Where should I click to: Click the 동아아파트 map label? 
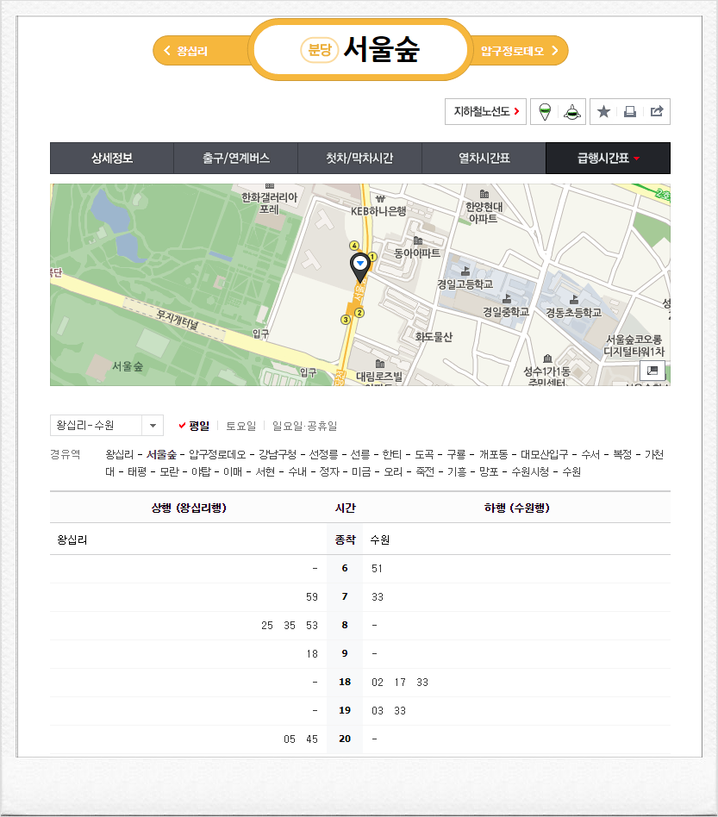[x=417, y=253]
